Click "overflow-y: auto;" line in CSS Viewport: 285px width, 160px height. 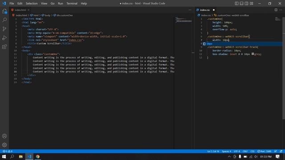[224, 29]
